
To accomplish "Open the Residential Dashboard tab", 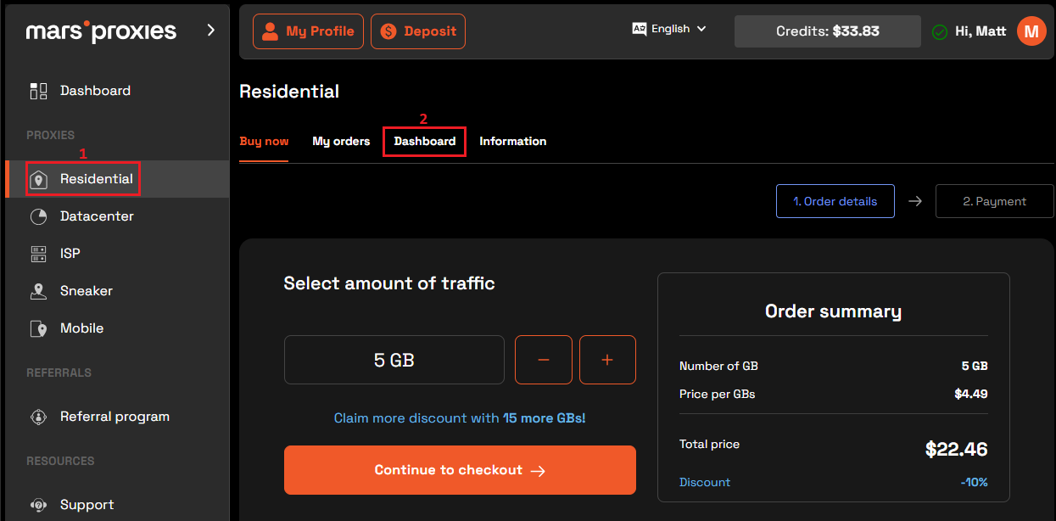I will (x=424, y=142).
